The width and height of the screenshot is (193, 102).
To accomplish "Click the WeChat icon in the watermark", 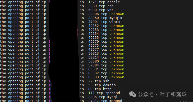I will 133,94.
